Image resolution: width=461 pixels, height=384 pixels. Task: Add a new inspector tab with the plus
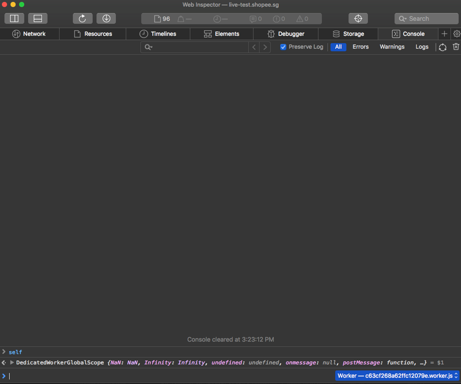pyautogui.click(x=444, y=34)
